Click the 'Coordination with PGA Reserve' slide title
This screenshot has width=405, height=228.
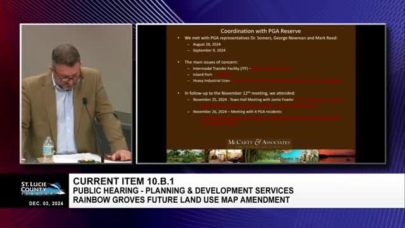261,31
